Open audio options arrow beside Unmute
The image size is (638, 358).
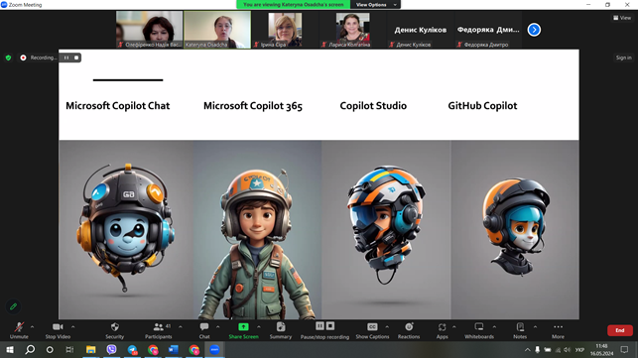coord(32,326)
